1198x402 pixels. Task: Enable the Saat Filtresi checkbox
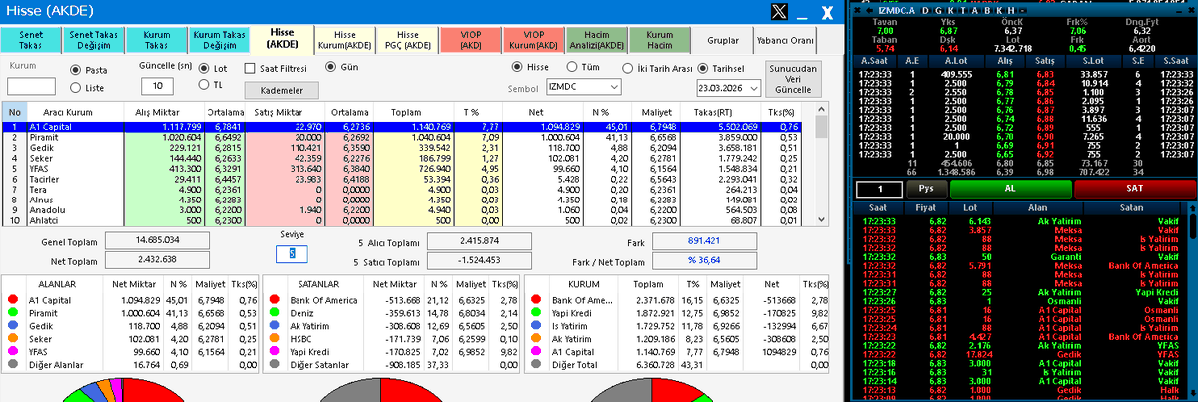point(250,67)
